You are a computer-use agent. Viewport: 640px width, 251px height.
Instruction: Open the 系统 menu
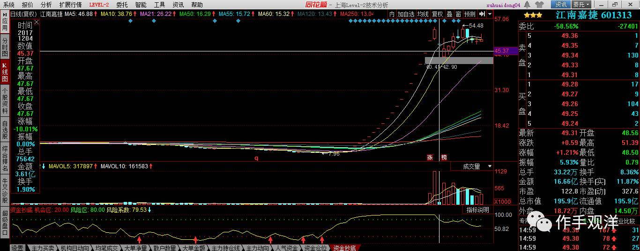coord(9,5)
